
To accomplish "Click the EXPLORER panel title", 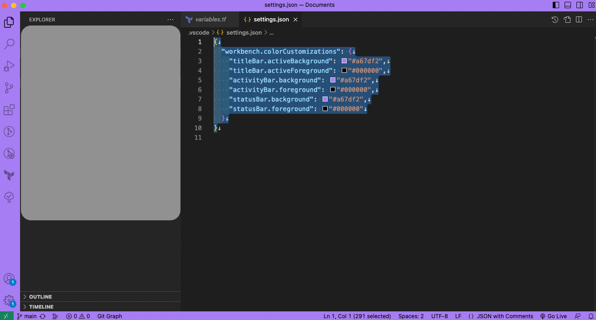I will point(42,20).
